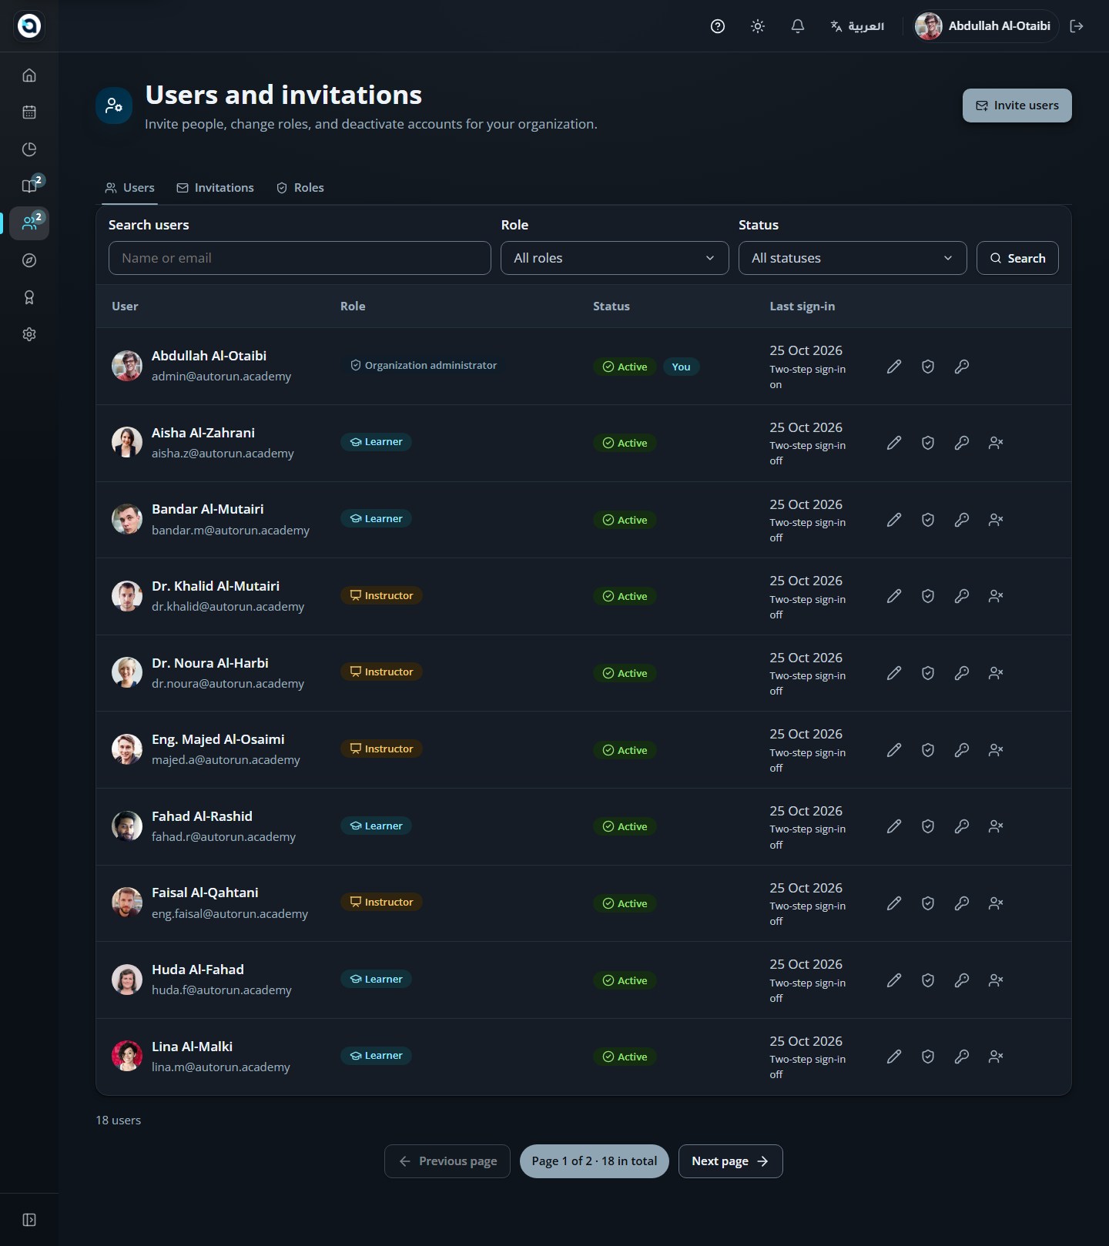Click Lina Al-Malki's avatar thumbnail
This screenshot has height=1246, width=1109.
point(127,1057)
